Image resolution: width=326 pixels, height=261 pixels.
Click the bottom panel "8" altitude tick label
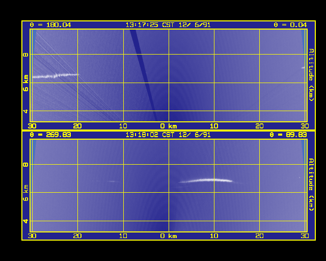click(25, 165)
